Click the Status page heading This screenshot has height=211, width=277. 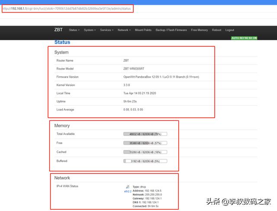coord(62,42)
